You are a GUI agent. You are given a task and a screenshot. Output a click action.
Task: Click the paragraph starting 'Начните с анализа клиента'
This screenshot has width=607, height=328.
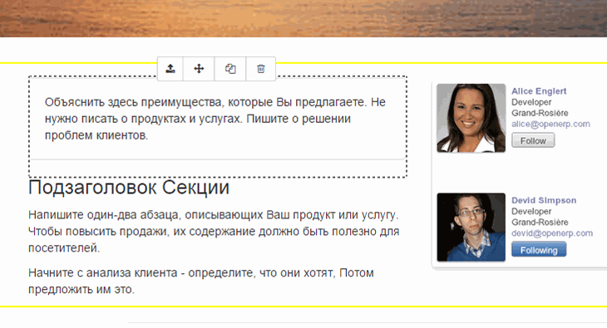pos(201,281)
